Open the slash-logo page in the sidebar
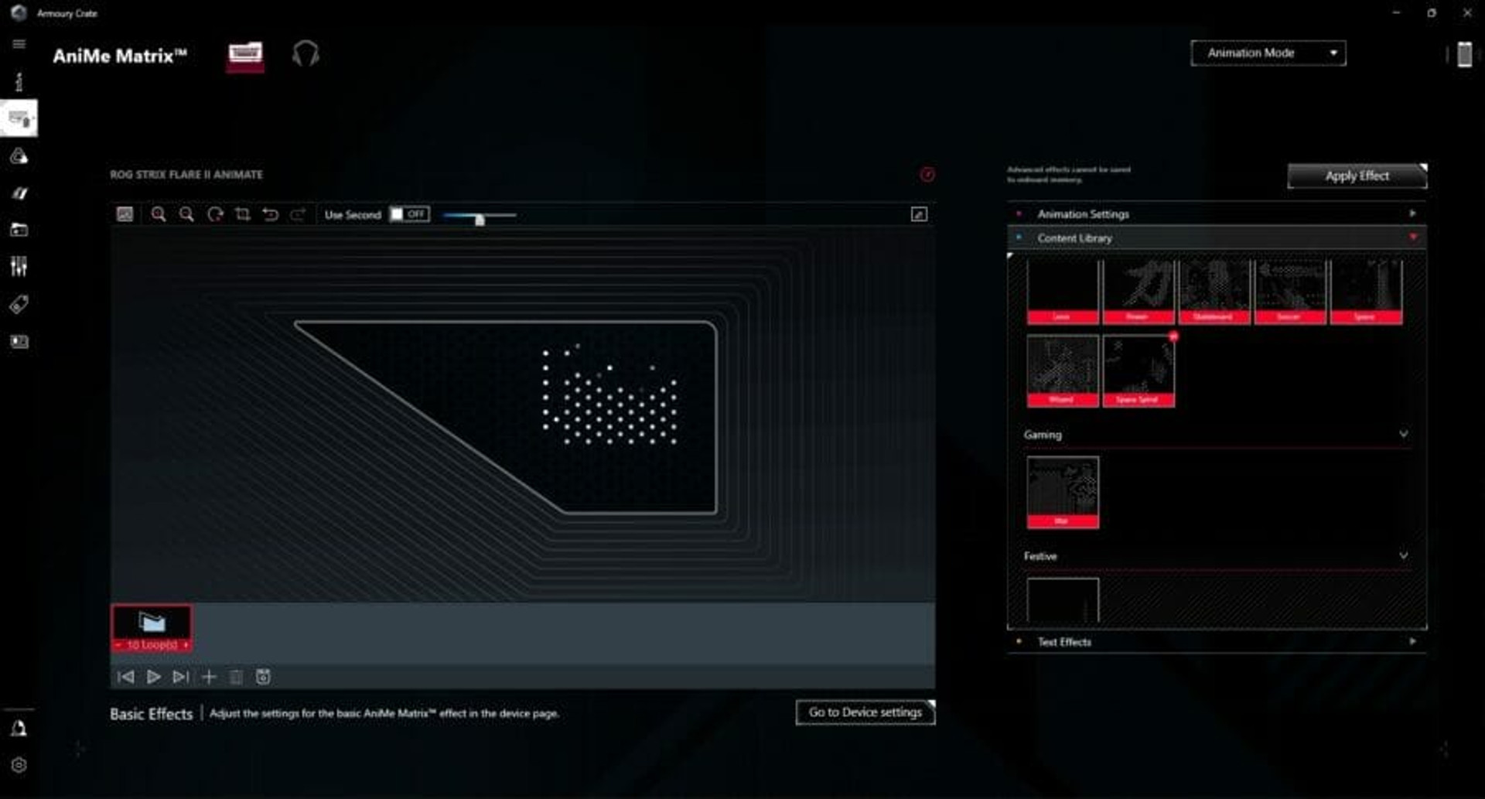 click(x=19, y=193)
